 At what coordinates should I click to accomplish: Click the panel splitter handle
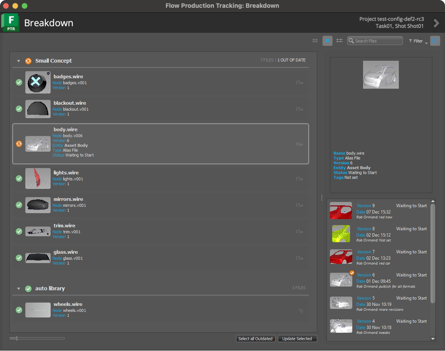click(x=321, y=197)
